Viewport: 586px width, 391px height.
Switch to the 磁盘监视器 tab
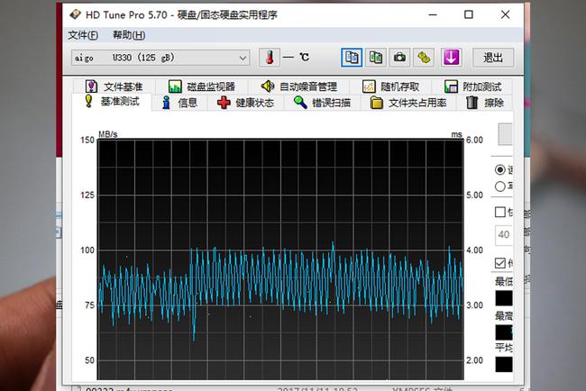[202, 86]
